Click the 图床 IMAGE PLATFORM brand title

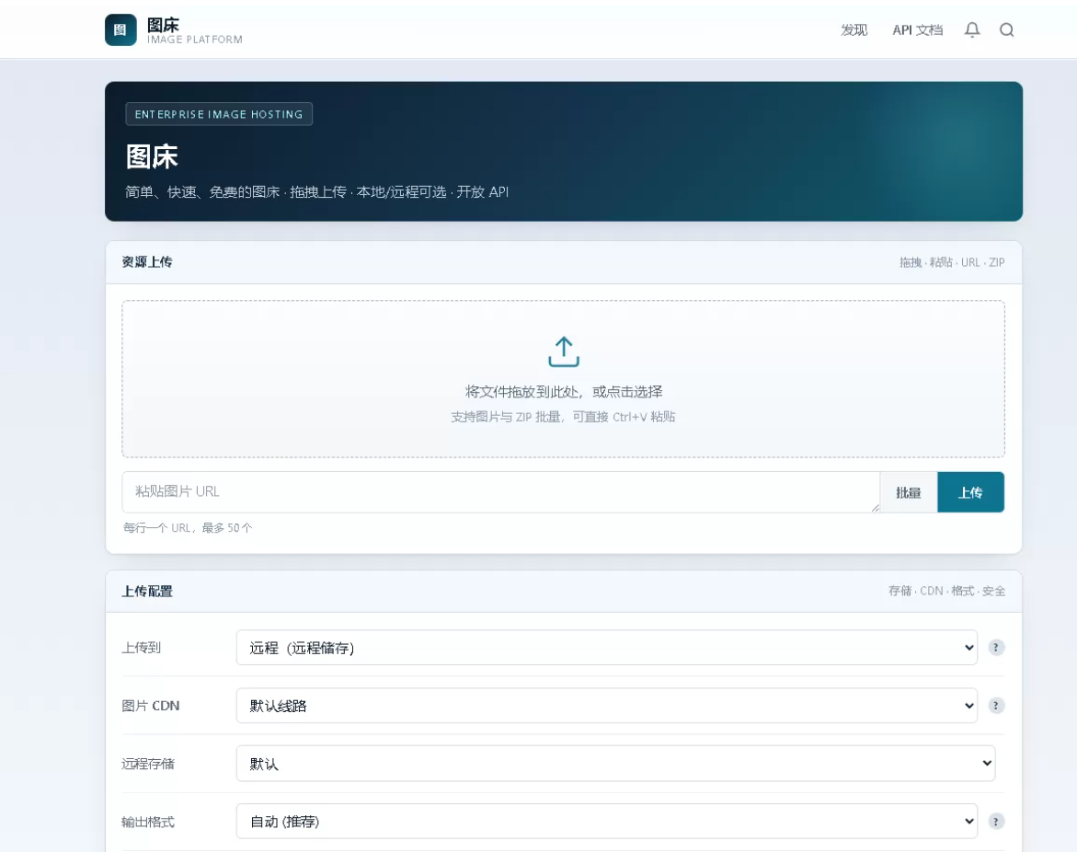pos(194,30)
